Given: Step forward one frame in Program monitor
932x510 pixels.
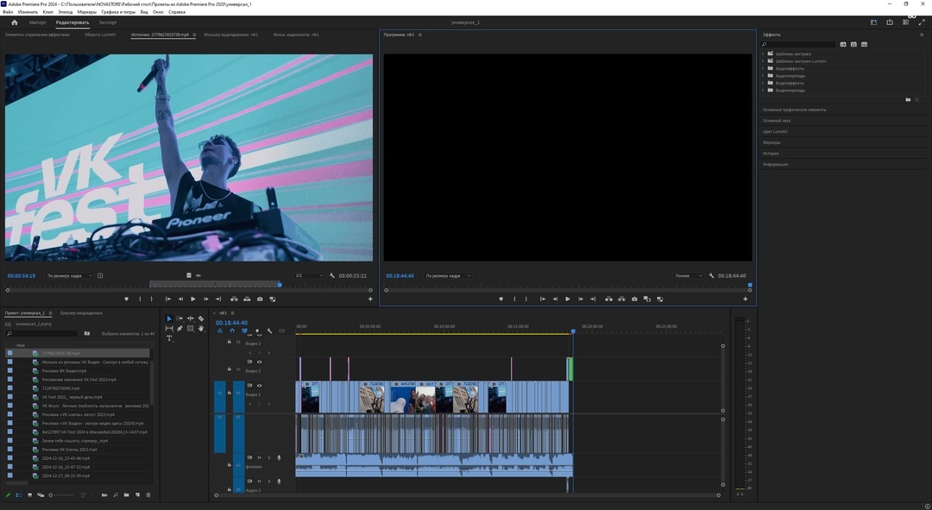Looking at the screenshot, I should pyautogui.click(x=580, y=299).
